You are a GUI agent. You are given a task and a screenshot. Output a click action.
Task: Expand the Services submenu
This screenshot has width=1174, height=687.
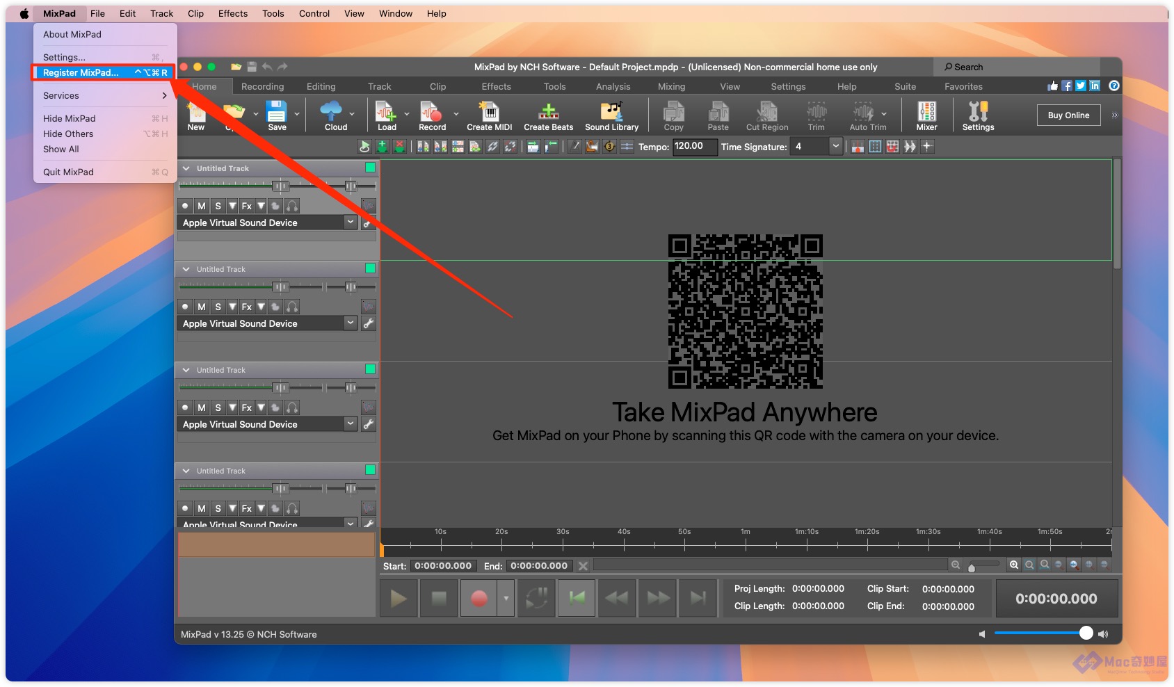click(104, 95)
